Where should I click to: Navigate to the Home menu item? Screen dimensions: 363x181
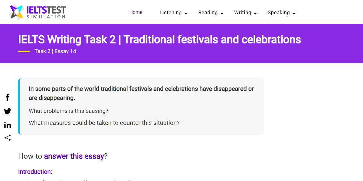click(x=136, y=12)
